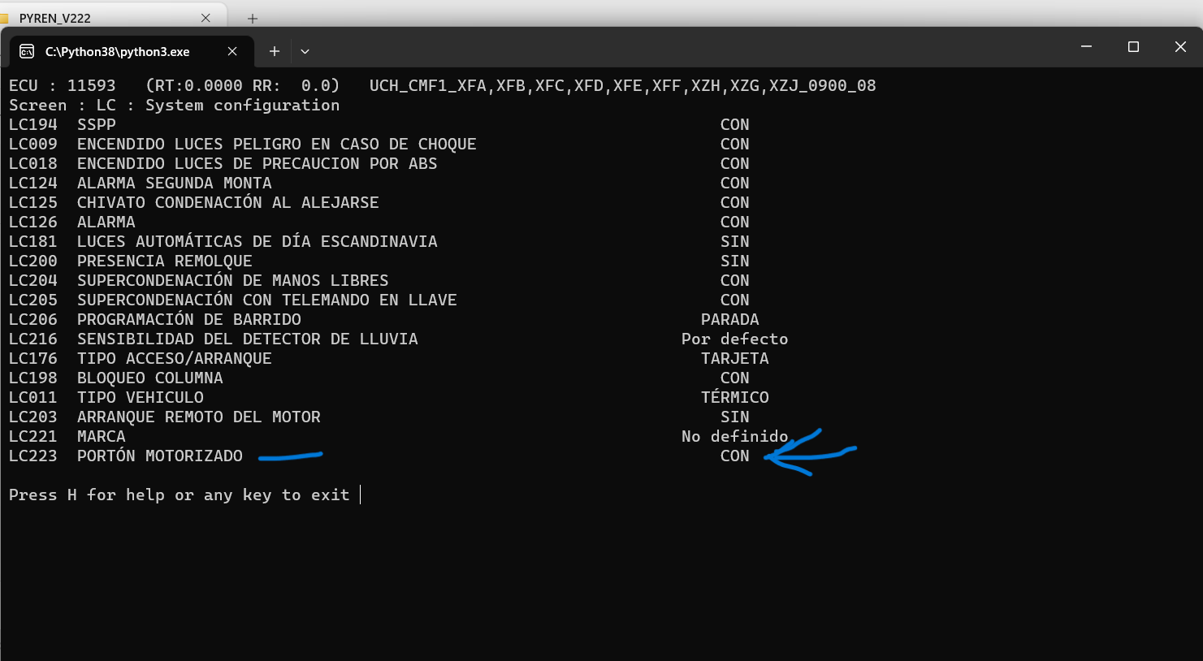Click SUPERCONDENACIÓN DE MANOS LIBRES text
This screenshot has height=661, width=1203.
(233, 280)
